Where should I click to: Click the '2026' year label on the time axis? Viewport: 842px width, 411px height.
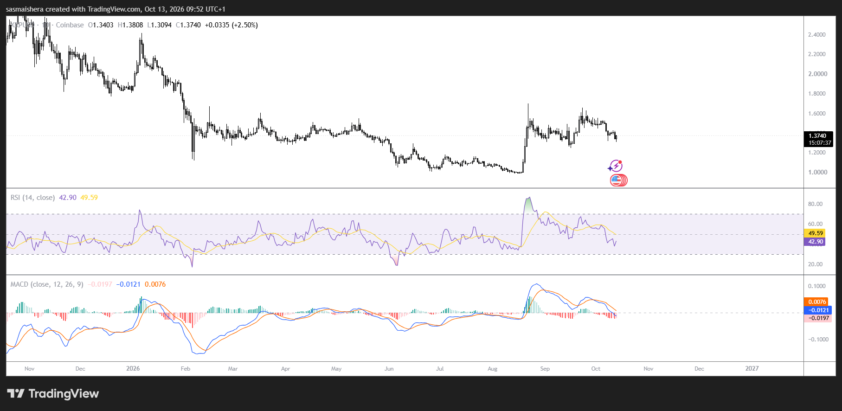(x=133, y=369)
